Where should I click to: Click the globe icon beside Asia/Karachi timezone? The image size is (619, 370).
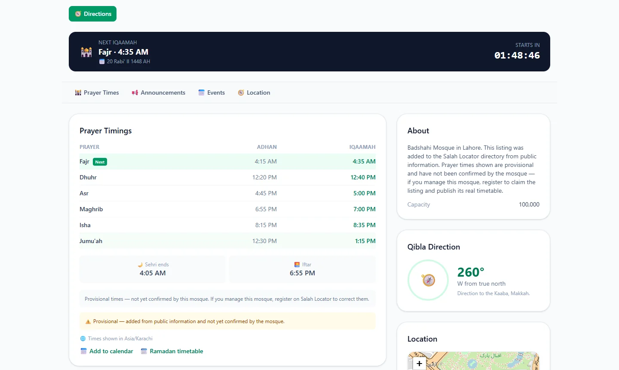click(83, 339)
